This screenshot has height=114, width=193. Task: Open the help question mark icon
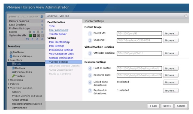[x=186, y=16]
